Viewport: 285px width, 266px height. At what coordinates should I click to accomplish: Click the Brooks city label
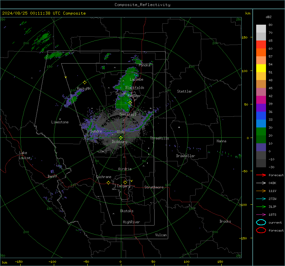[x=225, y=221]
